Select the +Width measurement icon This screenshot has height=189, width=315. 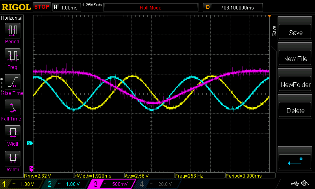click(13, 133)
